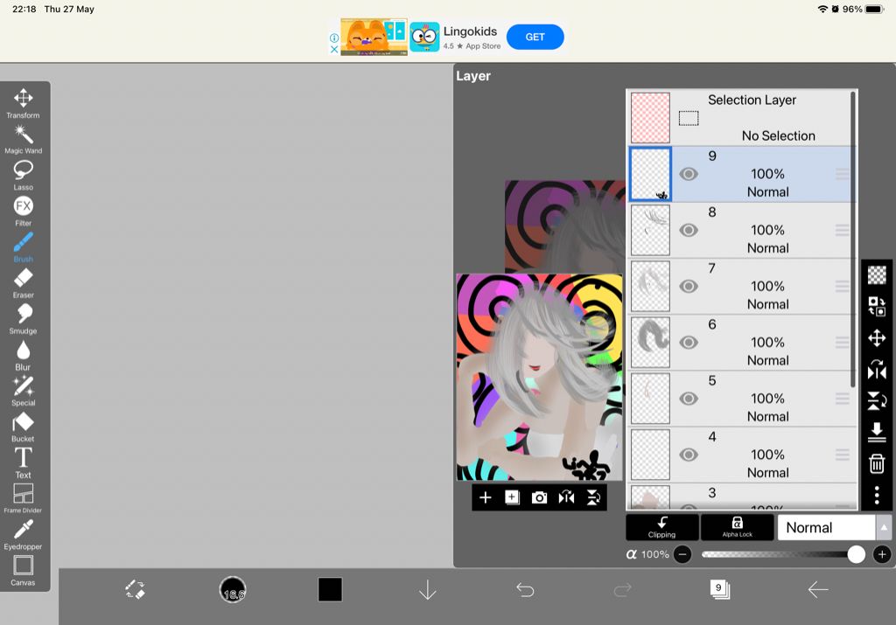The image size is (896, 625).
Task: Open the Lingokids ad title link
Action: (470, 31)
